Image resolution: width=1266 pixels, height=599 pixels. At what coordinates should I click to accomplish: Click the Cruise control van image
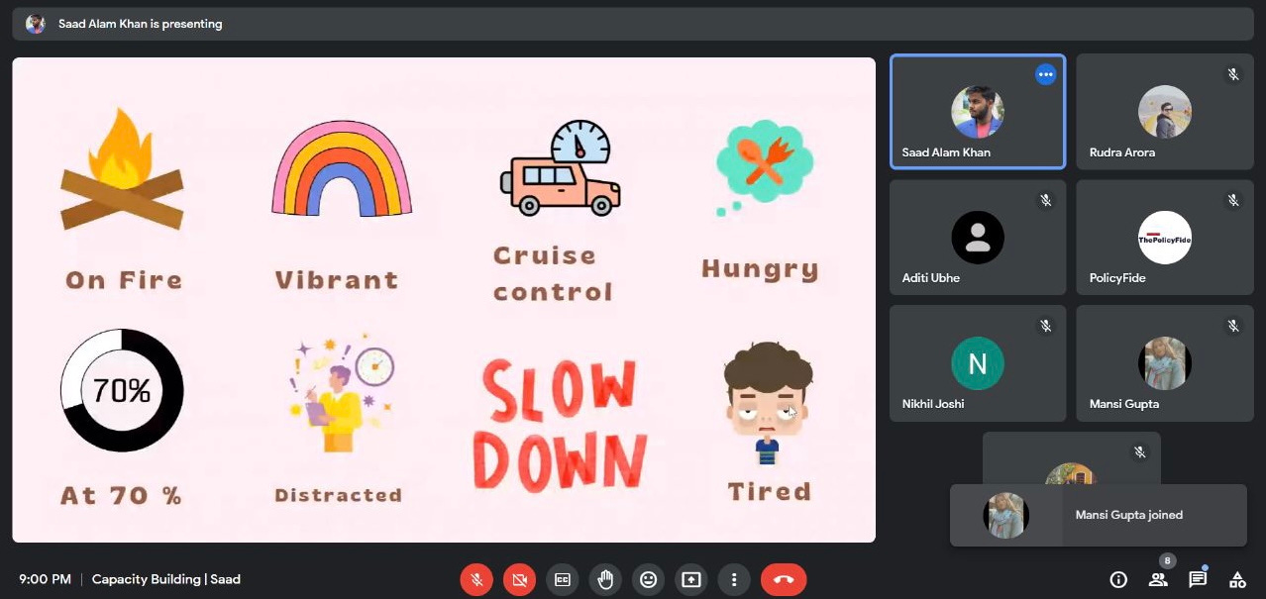coord(560,167)
